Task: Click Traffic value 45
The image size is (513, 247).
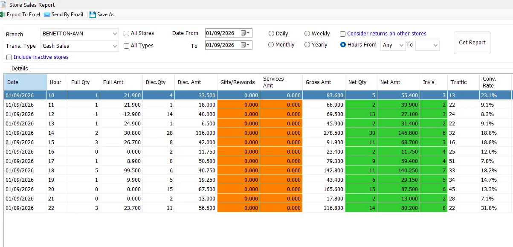Action: click(452, 189)
